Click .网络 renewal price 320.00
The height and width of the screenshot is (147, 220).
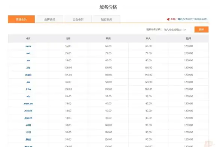[x=109, y=140]
